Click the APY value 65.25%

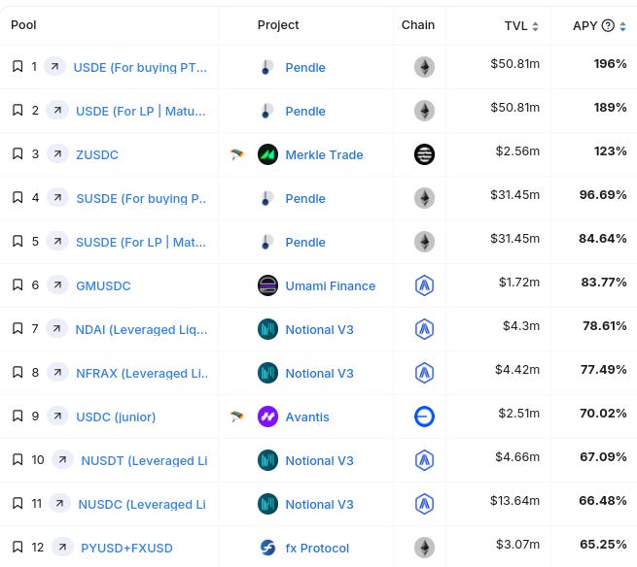coord(603,544)
